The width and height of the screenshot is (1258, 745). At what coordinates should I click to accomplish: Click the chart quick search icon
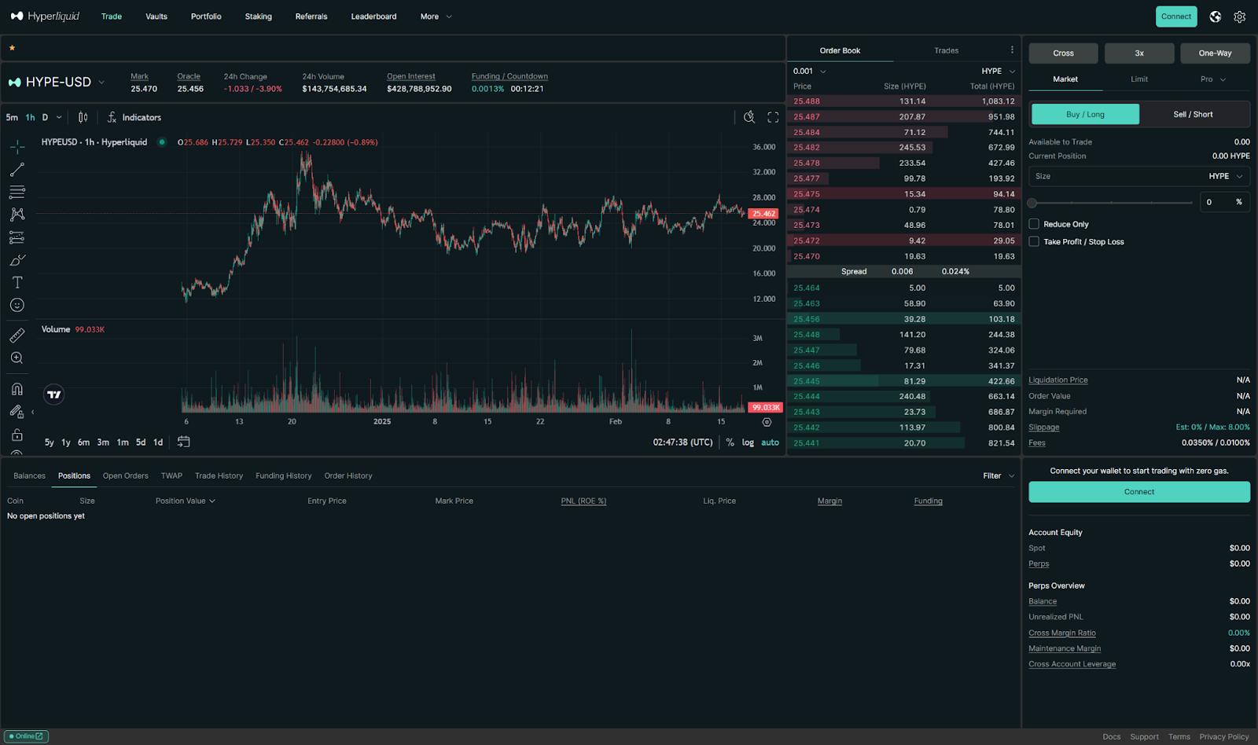[749, 117]
